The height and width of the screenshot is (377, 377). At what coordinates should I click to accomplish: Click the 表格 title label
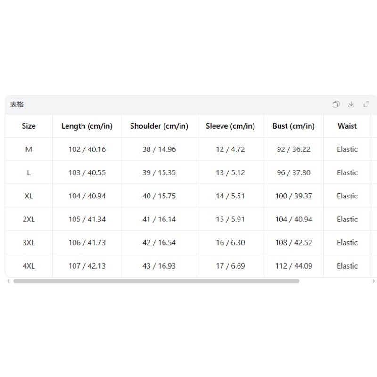coord(17,104)
